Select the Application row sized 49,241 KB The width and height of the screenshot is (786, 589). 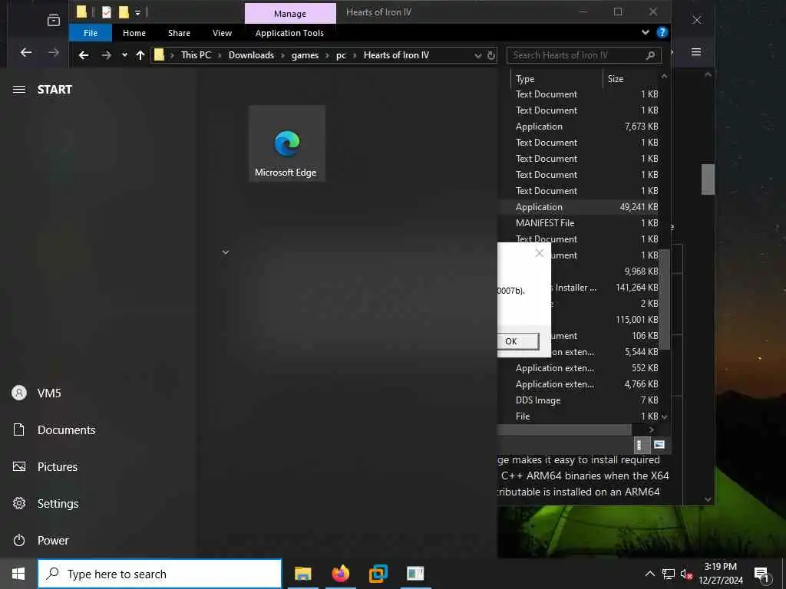580,207
